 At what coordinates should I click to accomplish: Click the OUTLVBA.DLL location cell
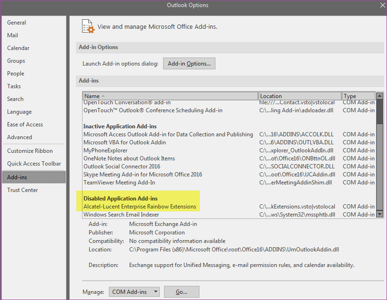tap(296, 142)
